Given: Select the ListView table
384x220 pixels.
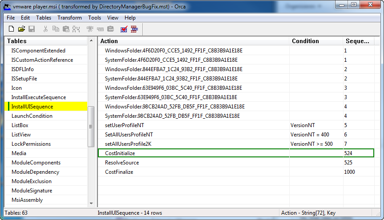Looking at the screenshot, I should click(x=21, y=135).
